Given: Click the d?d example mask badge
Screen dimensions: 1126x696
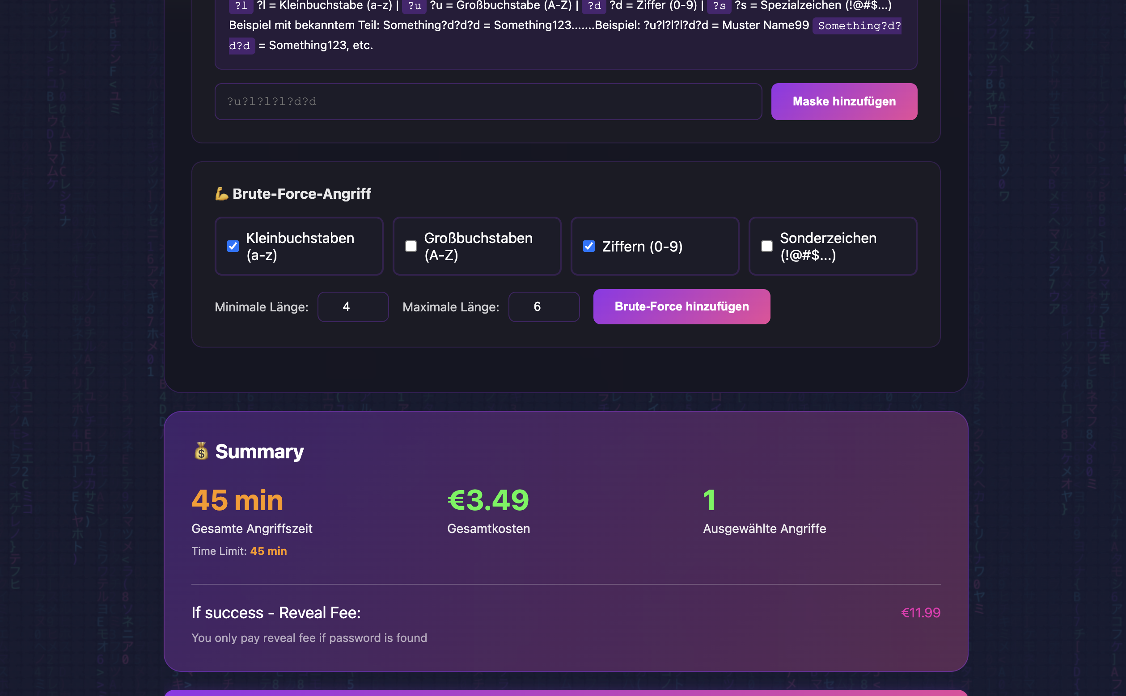Looking at the screenshot, I should [241, 46].
